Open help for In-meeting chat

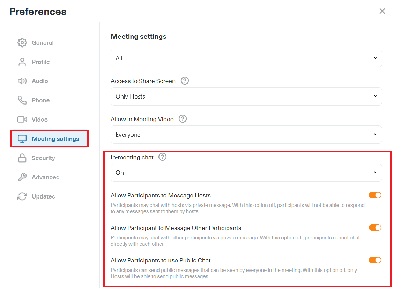click(x=162, y=157)
